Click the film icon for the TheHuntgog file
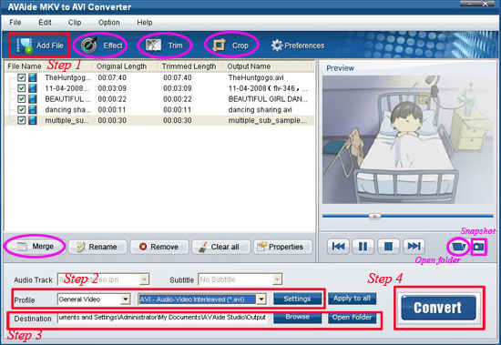 click(x=32, y=77)
